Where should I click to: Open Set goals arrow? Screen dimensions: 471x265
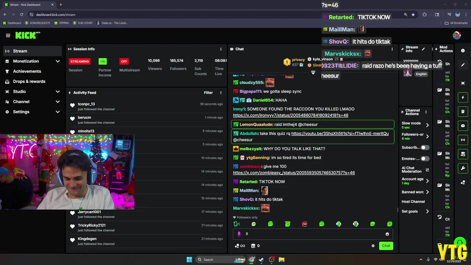pos(427,211)
